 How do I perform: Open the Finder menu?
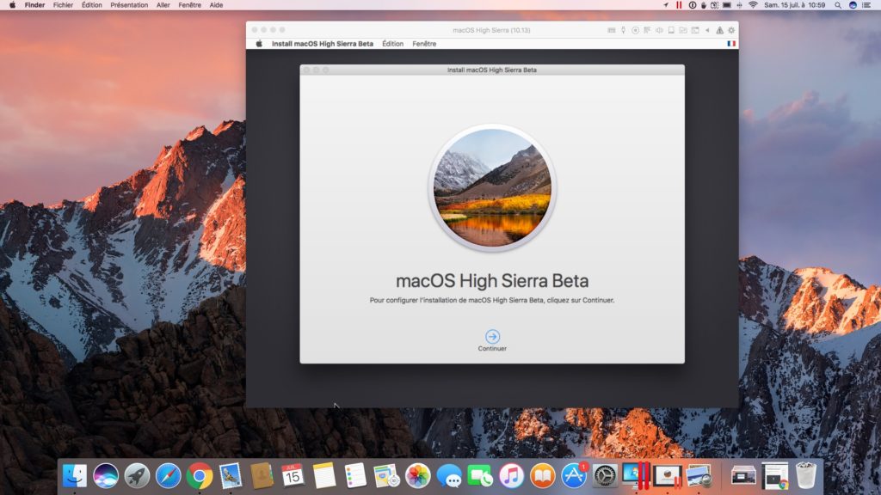[x=34, y=5]
